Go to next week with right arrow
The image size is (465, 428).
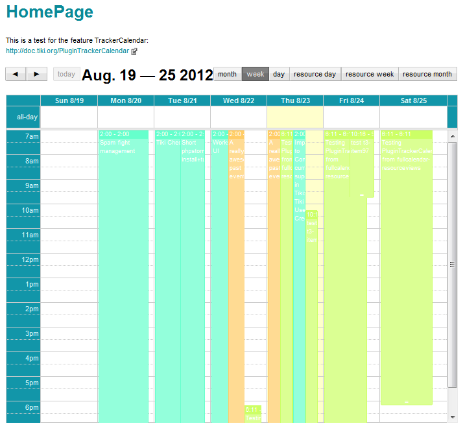coord(37,74)
